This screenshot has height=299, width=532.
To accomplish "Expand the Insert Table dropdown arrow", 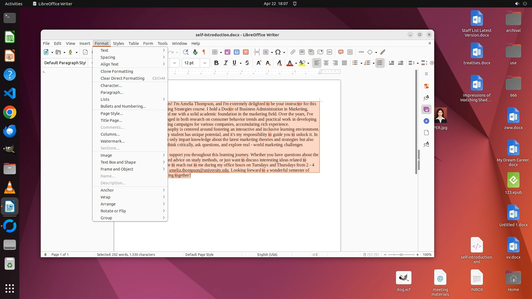I will pos(221,52).
